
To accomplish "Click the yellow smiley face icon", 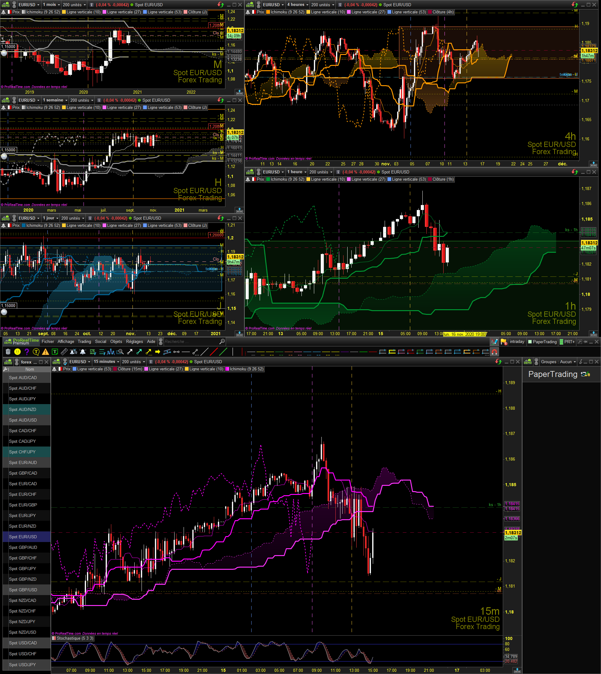I will click(17, 352).
